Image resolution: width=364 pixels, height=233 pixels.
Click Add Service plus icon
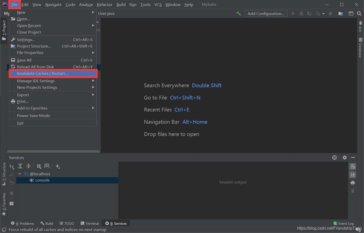(58, 166)
